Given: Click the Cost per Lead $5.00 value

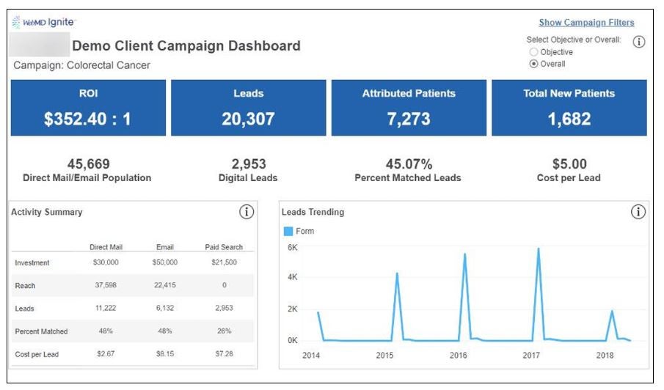Looking at the screenshot, I should coord(569,164).
